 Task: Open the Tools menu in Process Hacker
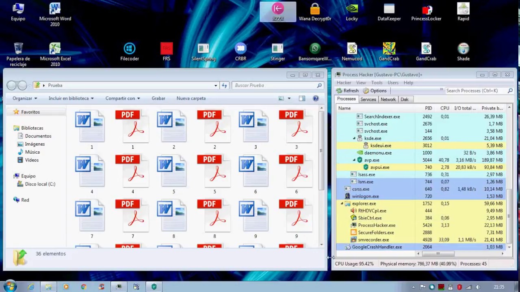pos(377,83)
